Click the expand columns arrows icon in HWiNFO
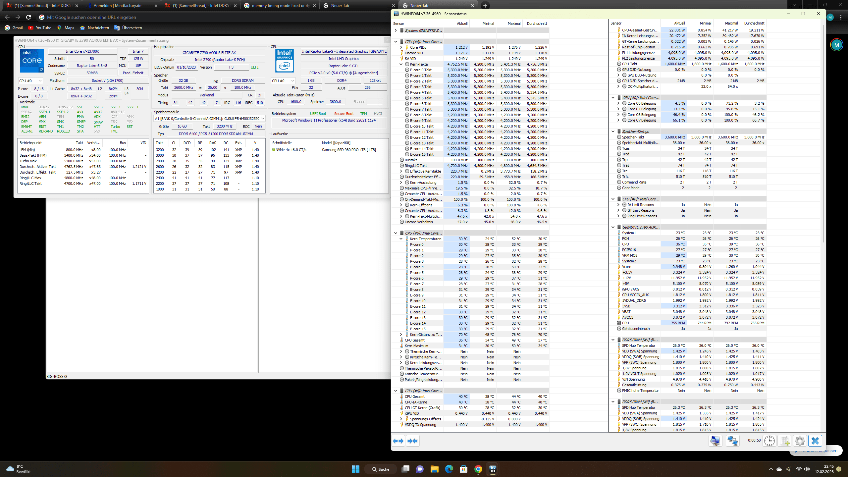The height and width of the screenshot is (477, 848). 398,441
